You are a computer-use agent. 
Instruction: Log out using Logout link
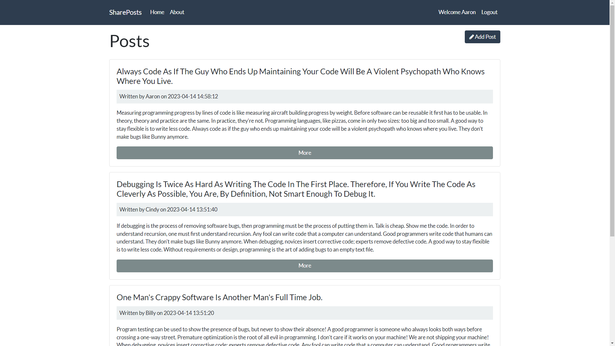[489, 12]
